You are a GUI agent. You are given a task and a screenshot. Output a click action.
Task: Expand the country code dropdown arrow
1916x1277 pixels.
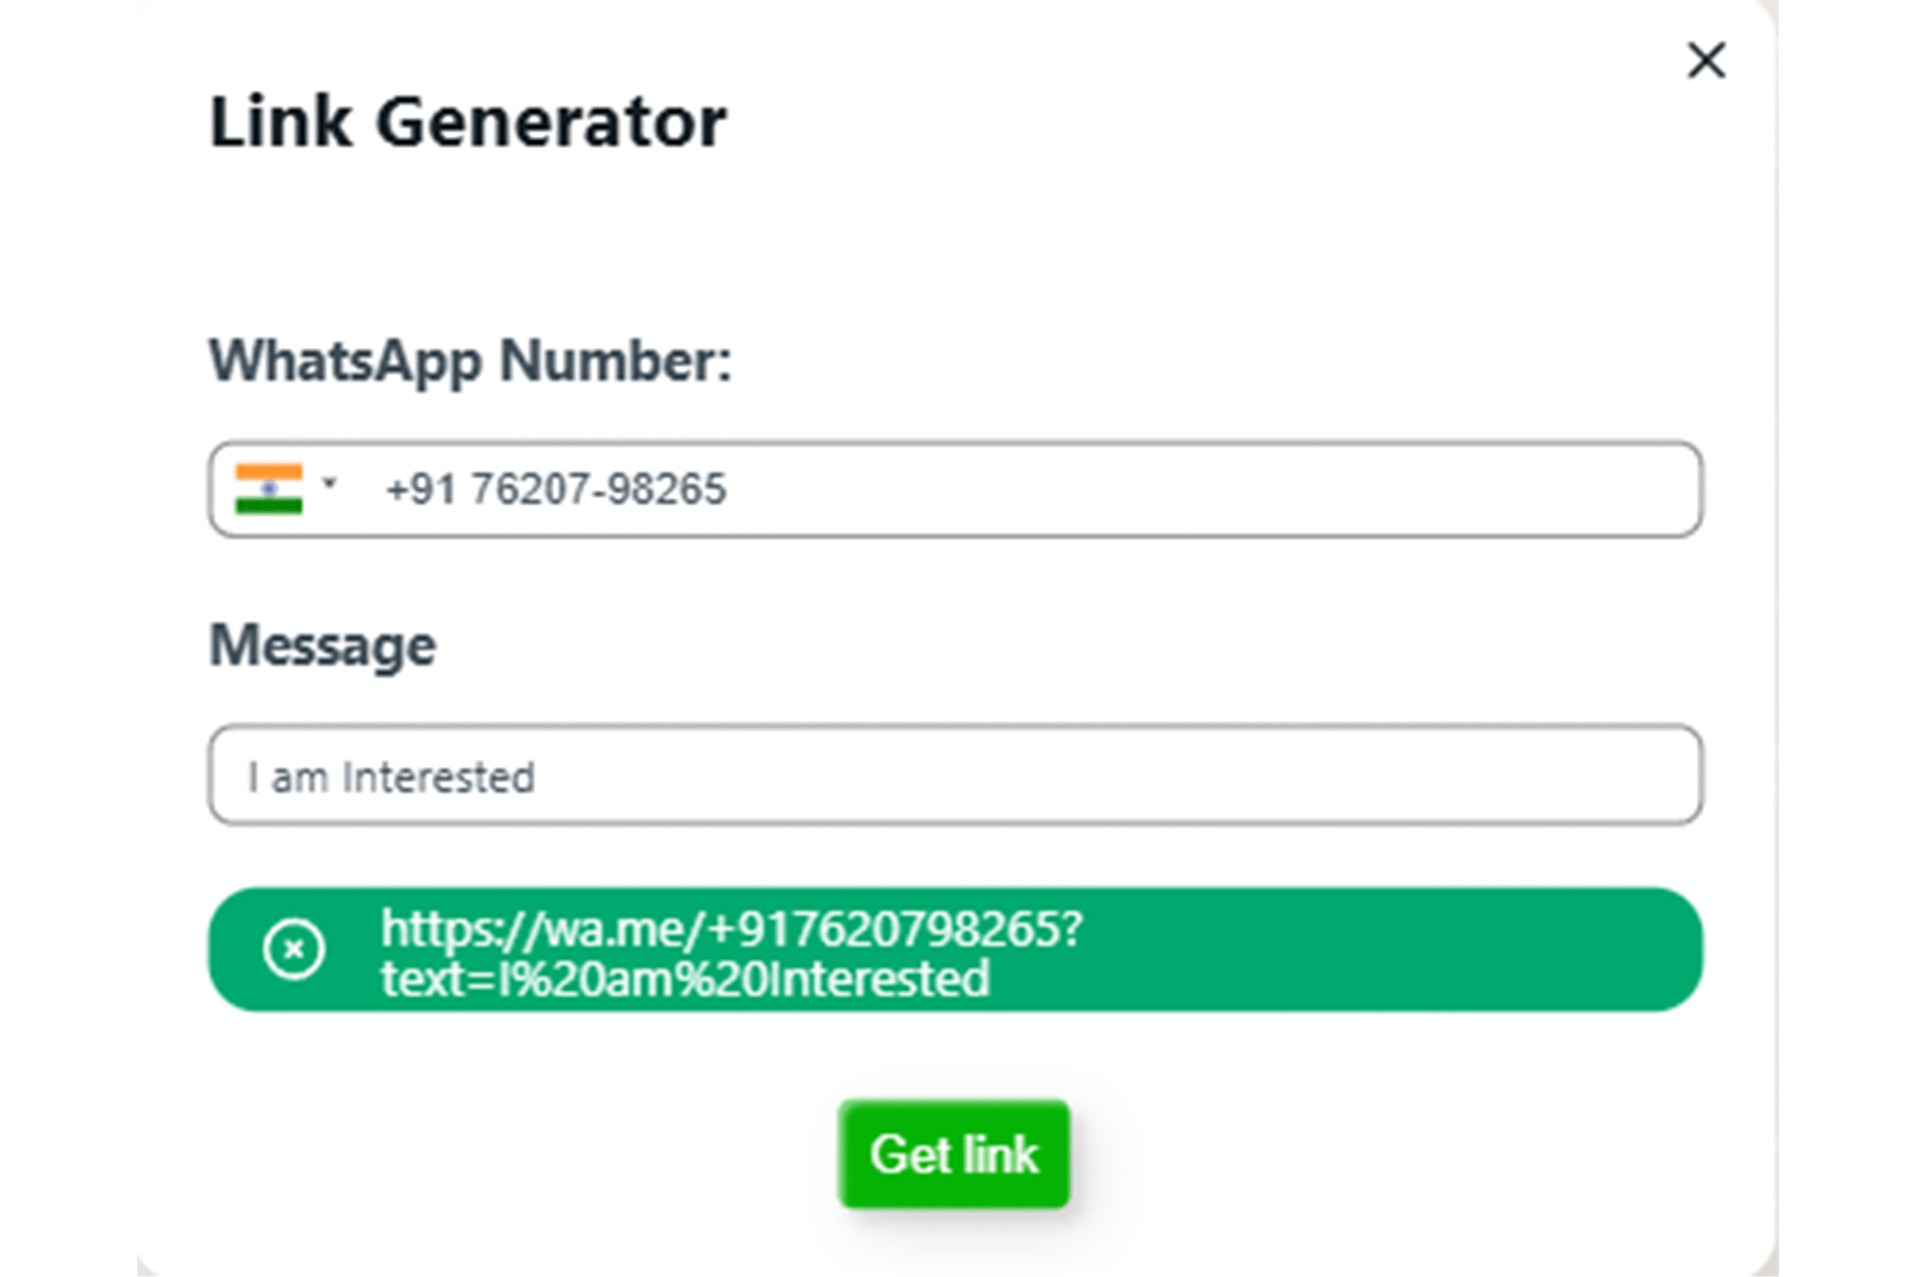pos(330,483)
